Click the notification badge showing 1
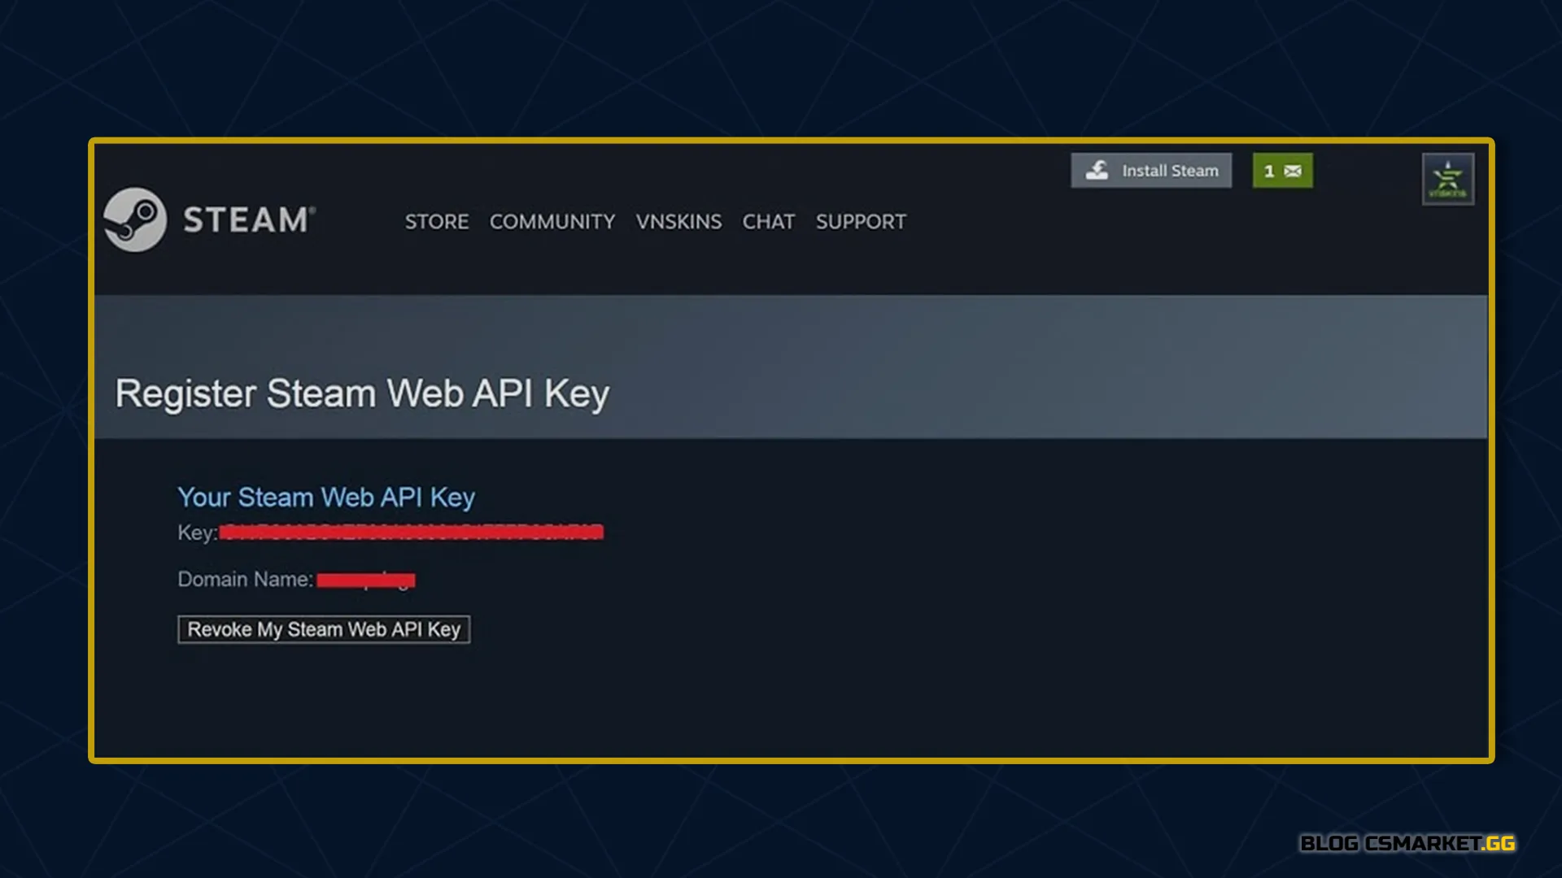This screenshot has height=878, width=1562. coord(1269,171)
